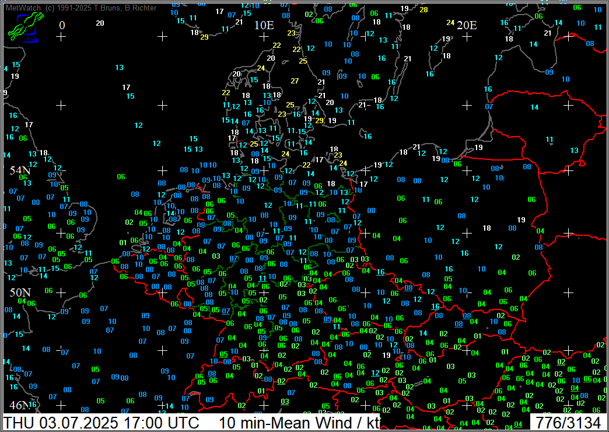This screenshot has height=432, width=609.
Task: Click the green MetWatch frog logo
Action: 26,27
